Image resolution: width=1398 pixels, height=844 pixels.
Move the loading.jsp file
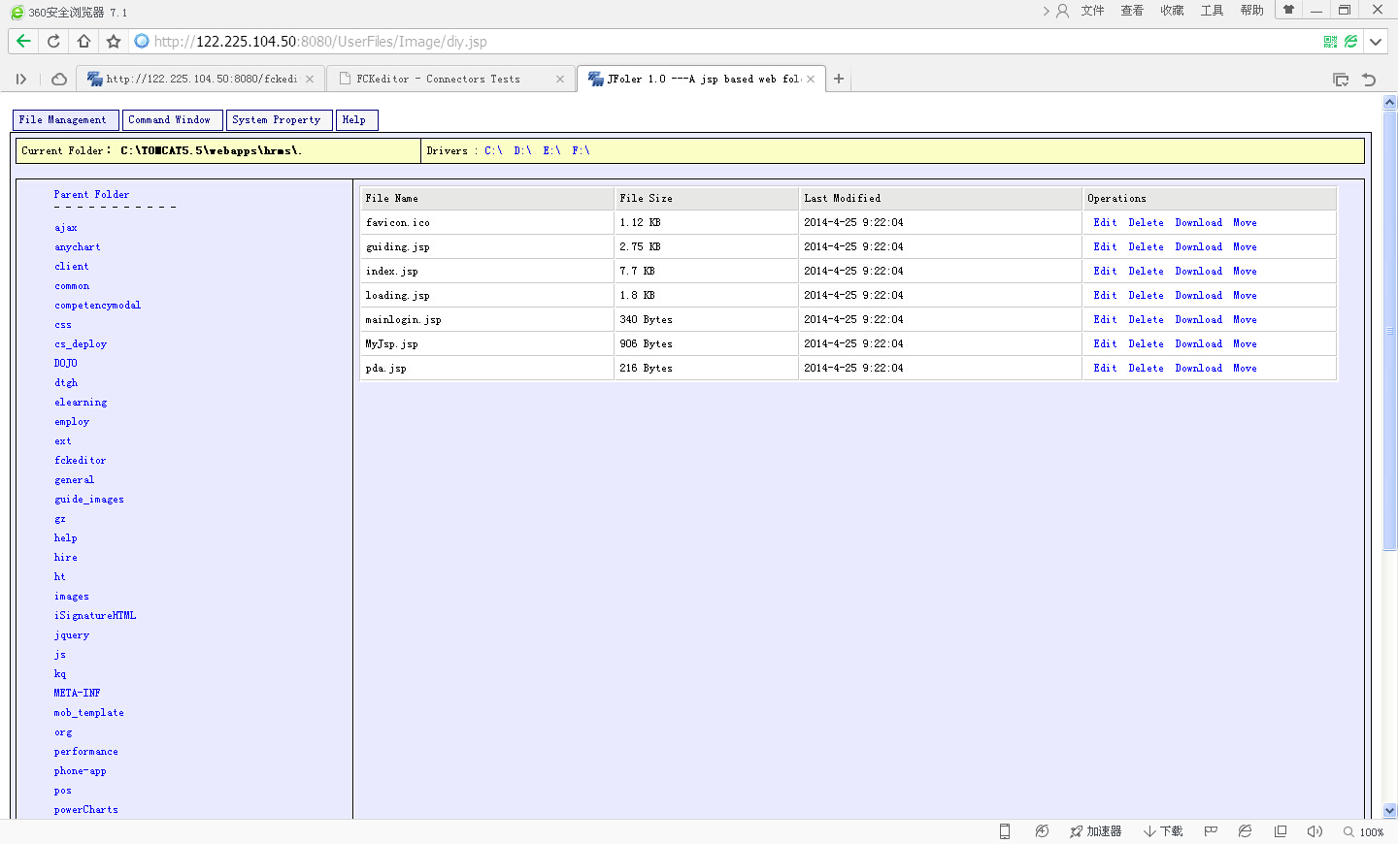tap(1245, 296)
